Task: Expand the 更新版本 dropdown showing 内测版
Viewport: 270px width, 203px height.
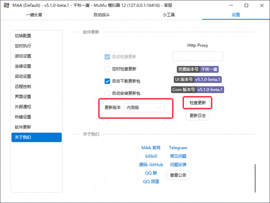Action: click(x=144, y=108)
